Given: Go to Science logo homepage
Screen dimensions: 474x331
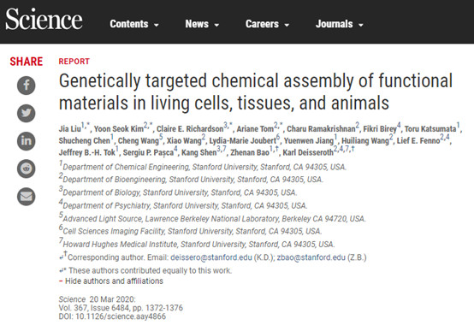Looking at the screenshot, I should pos(44,20).
